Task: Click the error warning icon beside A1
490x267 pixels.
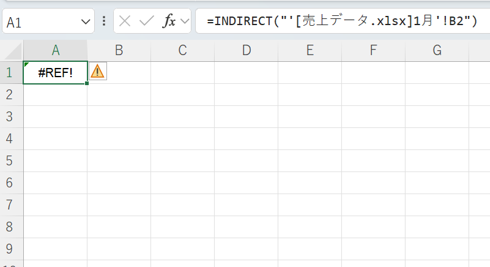Action: 97,72
